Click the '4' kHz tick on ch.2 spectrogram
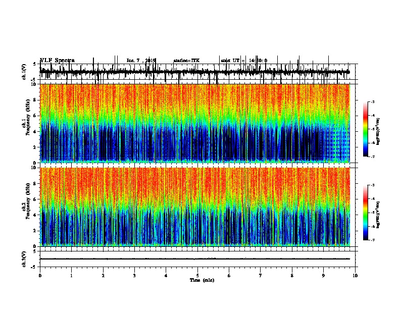This screenshot has width=400, height=309. pyautogui.click(x=35, y=215)
